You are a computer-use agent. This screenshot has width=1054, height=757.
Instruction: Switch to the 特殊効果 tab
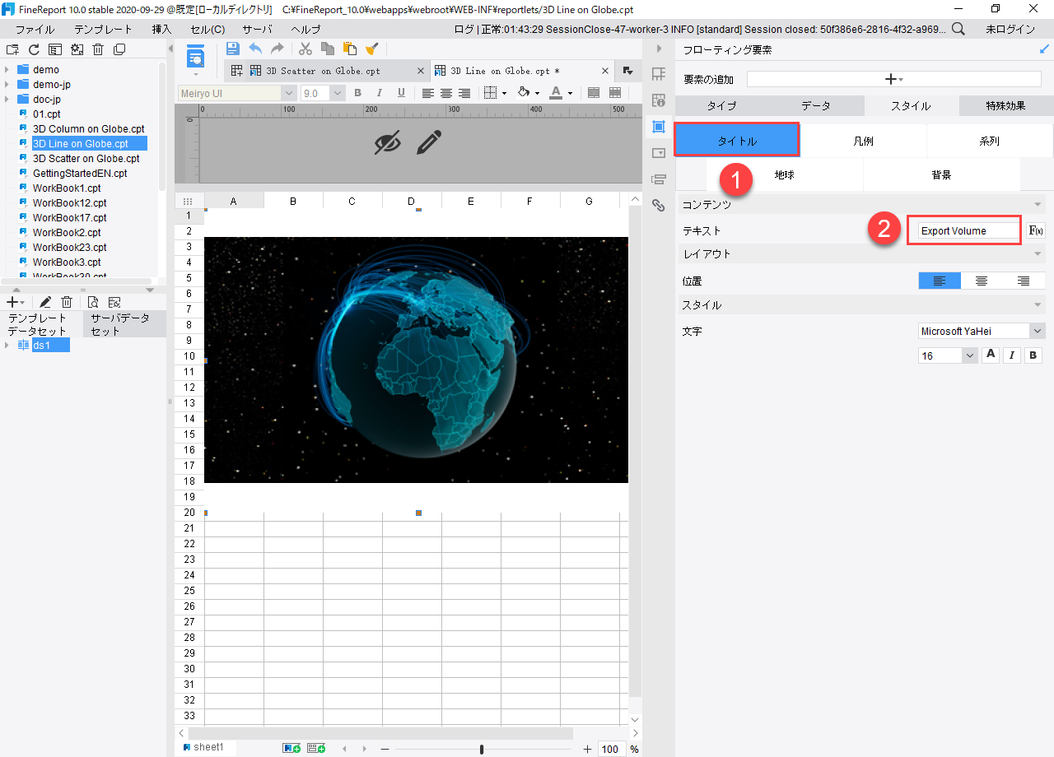tap(1005, 105)
